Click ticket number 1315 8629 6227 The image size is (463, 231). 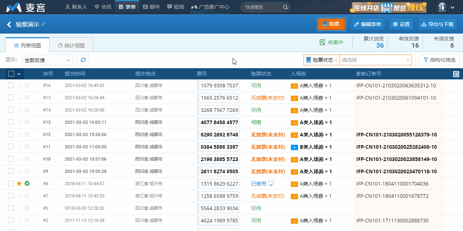point(219,184)
